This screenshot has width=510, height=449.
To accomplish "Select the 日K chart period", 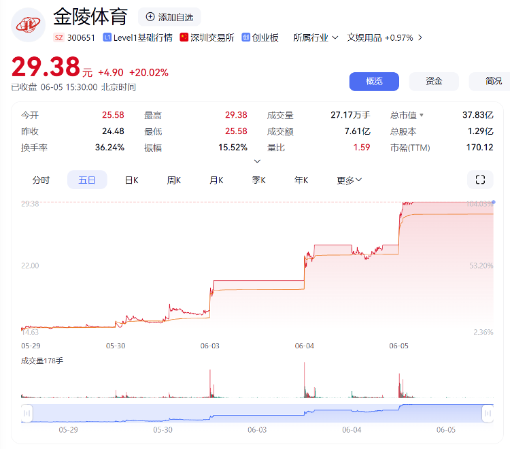I will [x=132, y=180].
